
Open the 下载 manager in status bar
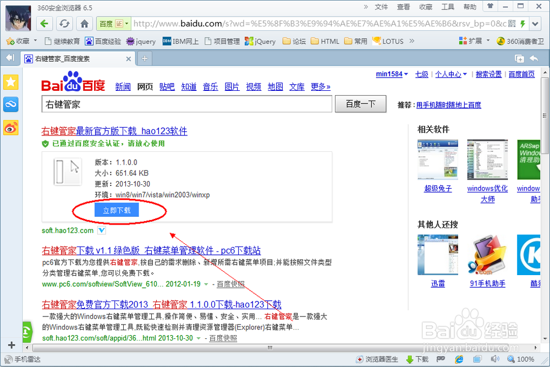[x=417, y=359]
